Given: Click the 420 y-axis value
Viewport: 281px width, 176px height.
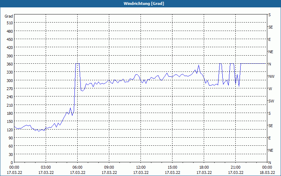Looking at the screenshot, I should (x=10, y=48).
